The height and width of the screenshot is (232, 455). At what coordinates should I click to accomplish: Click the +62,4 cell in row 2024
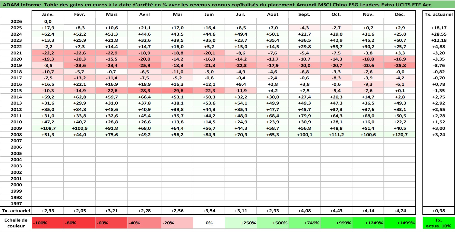pos(48,34)
